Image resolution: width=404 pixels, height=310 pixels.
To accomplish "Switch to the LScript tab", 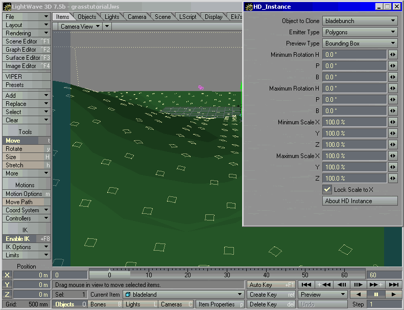I will (187, 17).
